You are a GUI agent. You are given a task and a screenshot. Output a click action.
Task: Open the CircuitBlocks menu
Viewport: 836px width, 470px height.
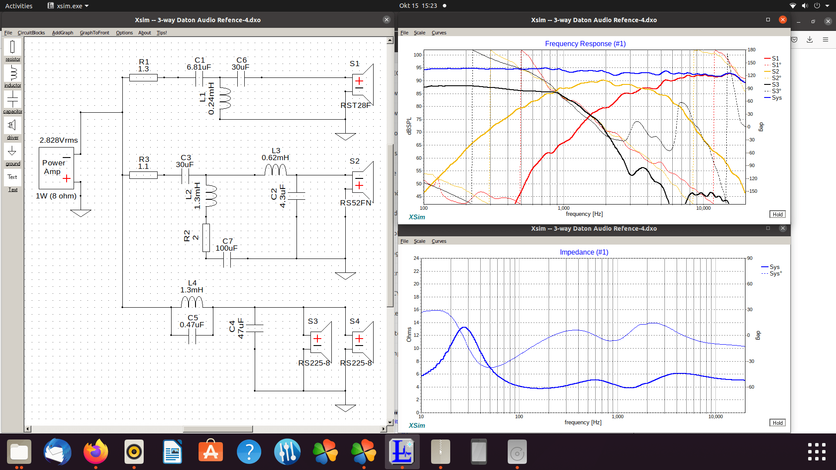[31, 33]
